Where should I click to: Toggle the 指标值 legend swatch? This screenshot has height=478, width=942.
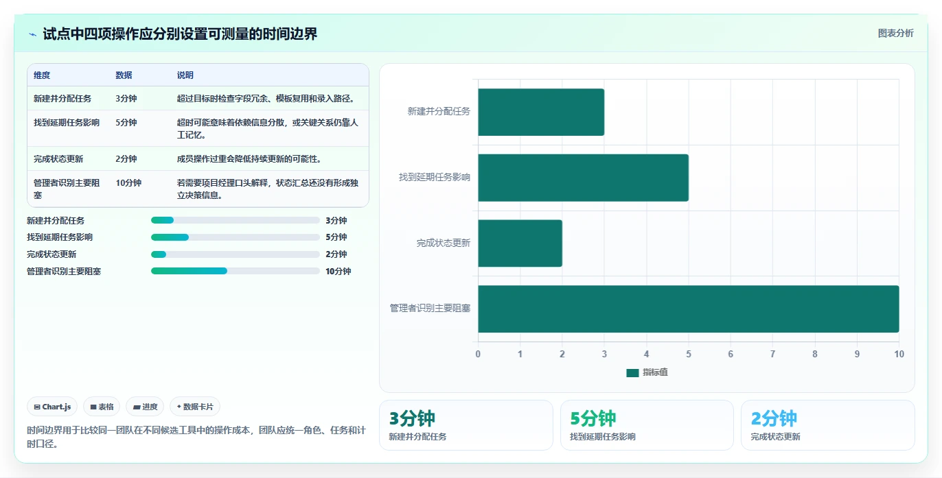632,372
